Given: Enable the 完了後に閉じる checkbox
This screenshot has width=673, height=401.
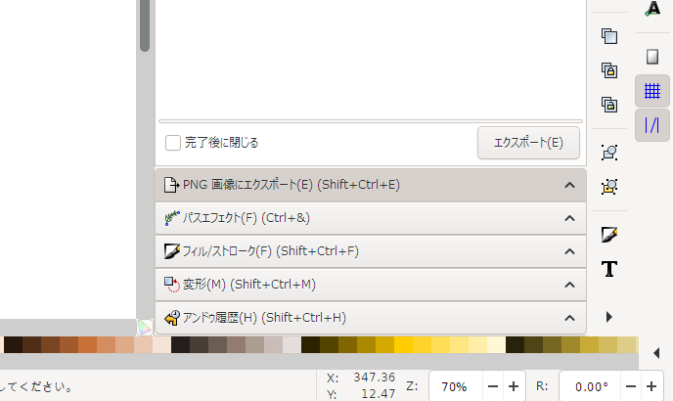Looking at the screenshot, I should [173, 143].
